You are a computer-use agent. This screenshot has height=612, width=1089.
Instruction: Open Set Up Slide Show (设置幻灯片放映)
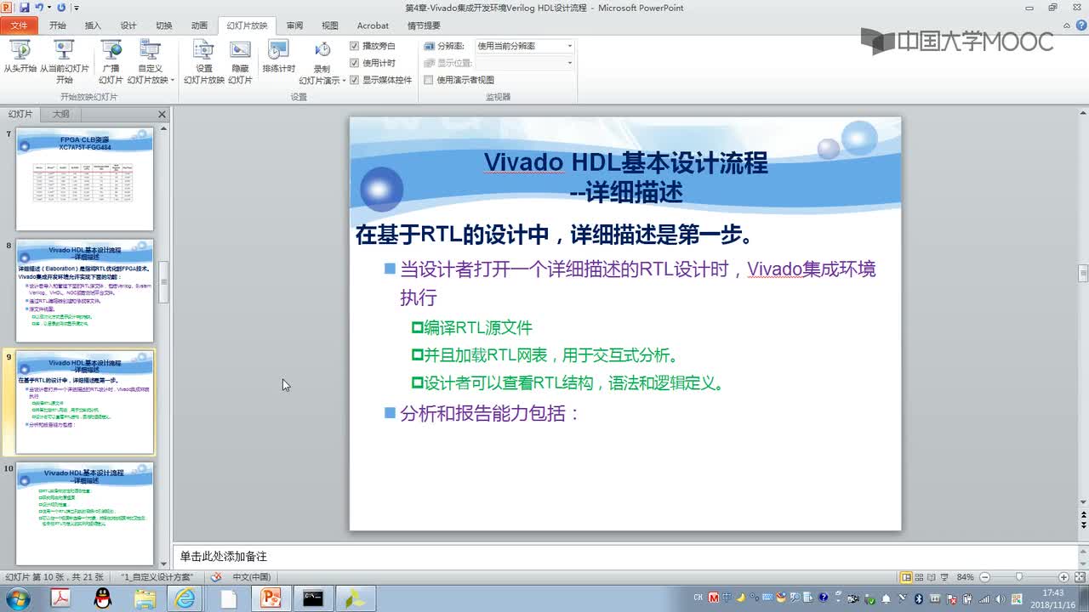(204, 61)
